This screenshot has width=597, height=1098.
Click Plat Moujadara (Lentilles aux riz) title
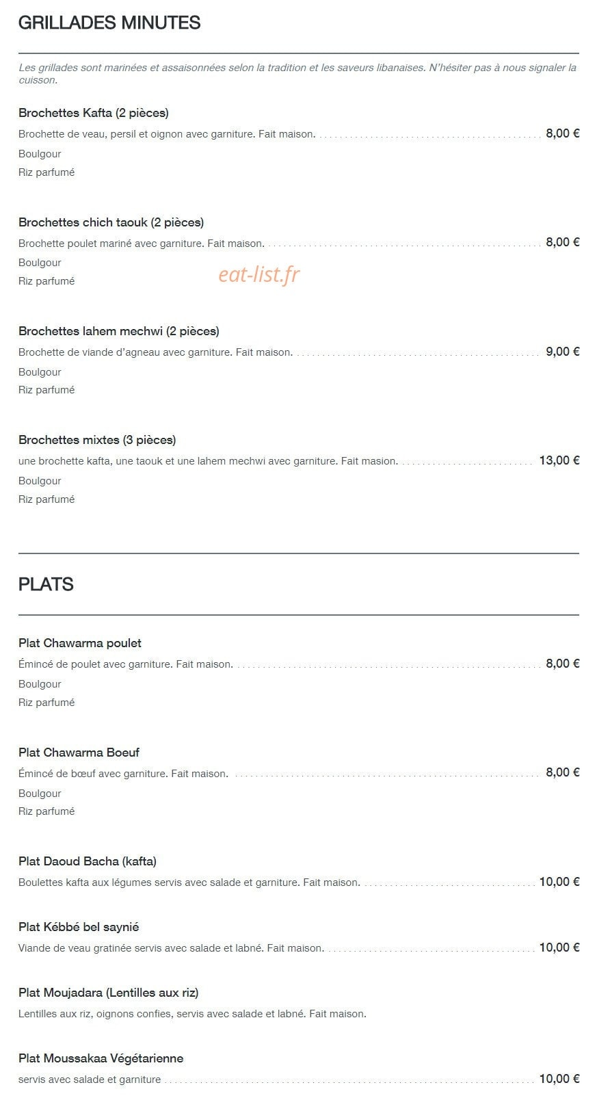click(x=109, y=993)
